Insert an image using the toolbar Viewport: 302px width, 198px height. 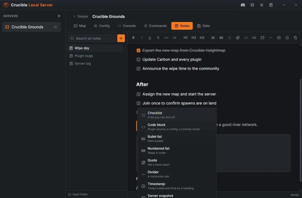(262, 38)
